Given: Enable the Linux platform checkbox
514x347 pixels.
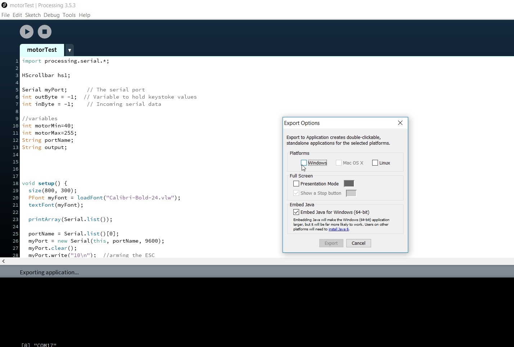Looking at the screenshot, I should 375,163.
